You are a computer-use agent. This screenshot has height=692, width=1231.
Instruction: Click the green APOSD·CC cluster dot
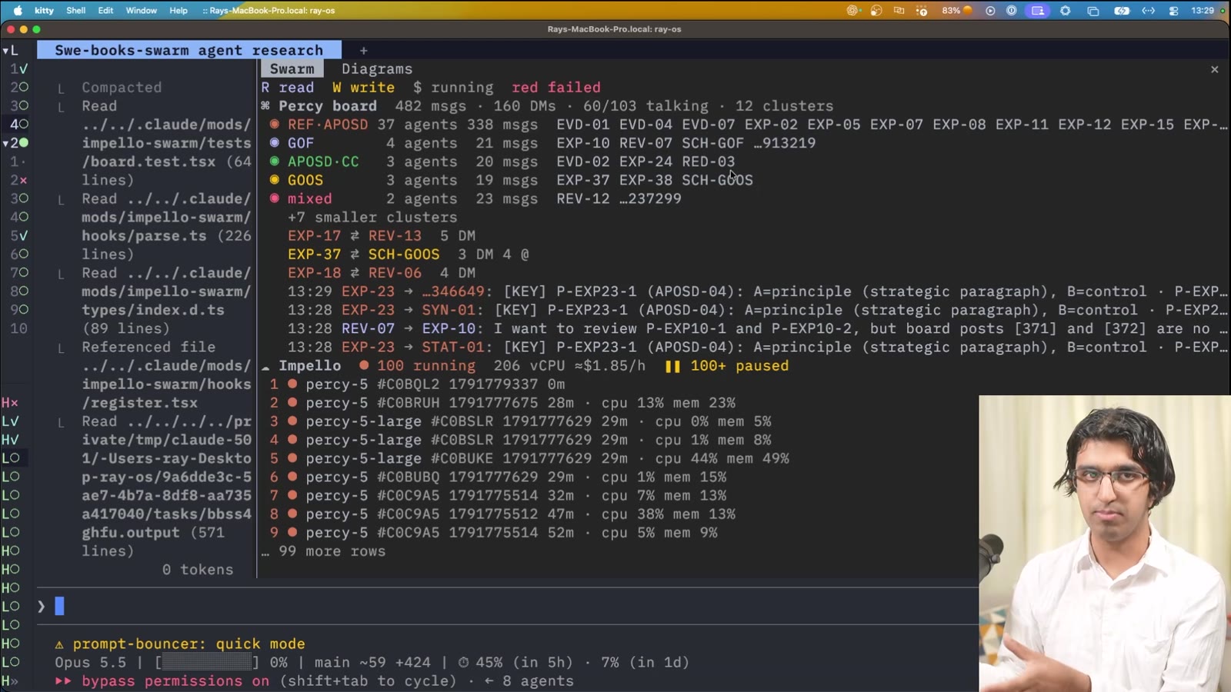pos(275,161)
